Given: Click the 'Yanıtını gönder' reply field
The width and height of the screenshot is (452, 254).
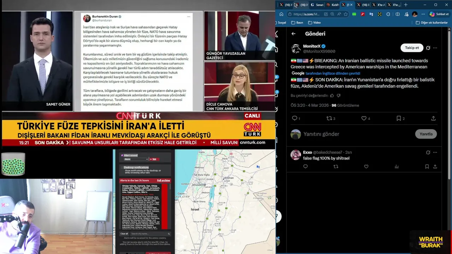Looking at the screenshot, I should 357,134.
